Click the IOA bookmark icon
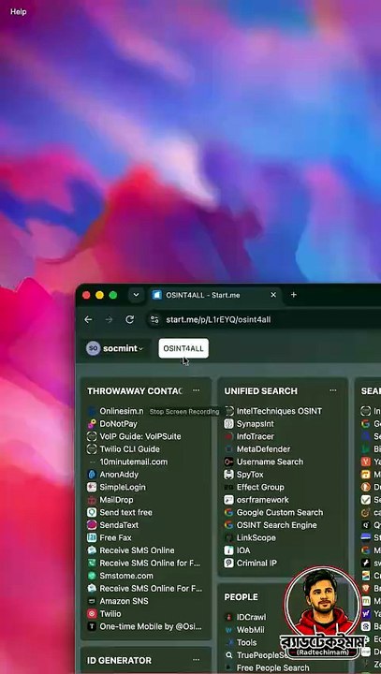The height and width of the screenshot is (674, 381). point(228,550)
